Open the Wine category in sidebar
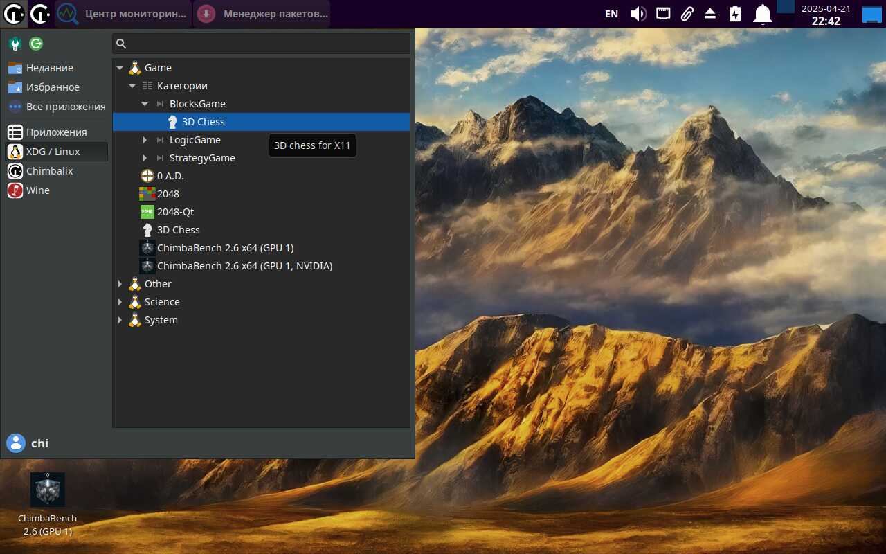Image resolution: width=886 pixels, height=554 pixels. tap(57, 190)
